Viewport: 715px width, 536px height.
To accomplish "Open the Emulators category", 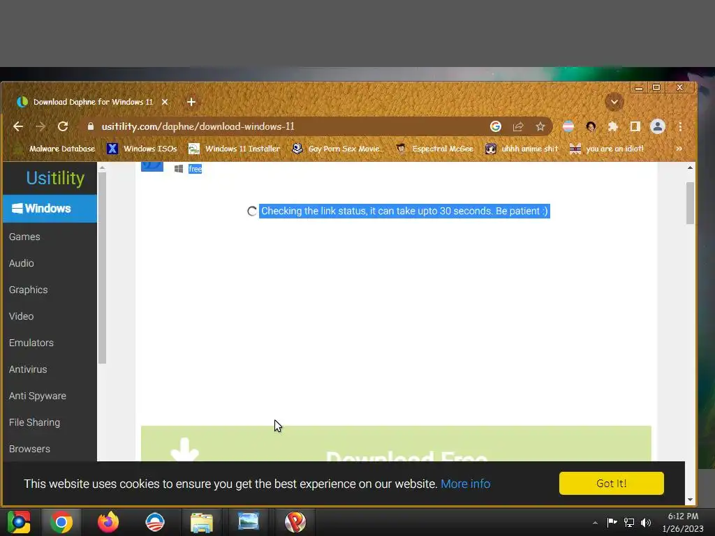I will click(x=31, y=343).
